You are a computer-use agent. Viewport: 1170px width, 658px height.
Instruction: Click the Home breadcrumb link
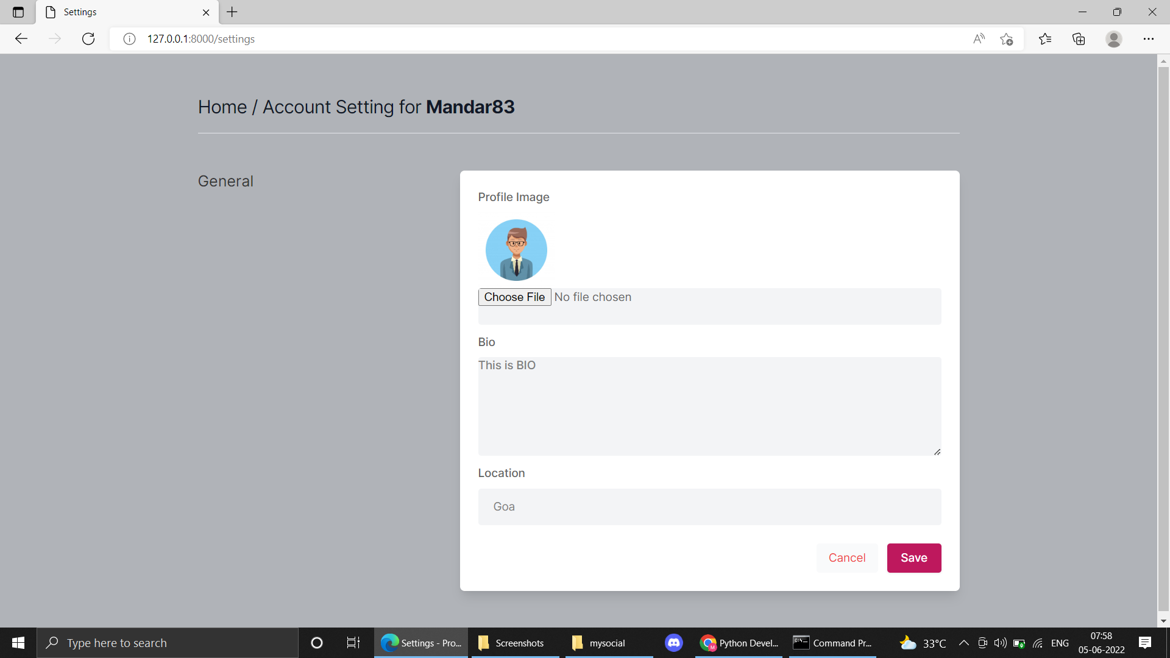222,107
